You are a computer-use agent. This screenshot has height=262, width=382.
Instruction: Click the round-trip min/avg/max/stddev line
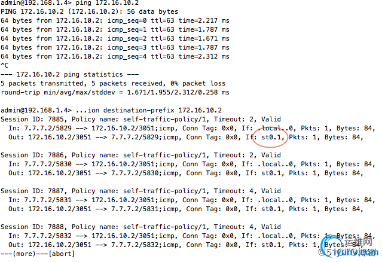tap(115, 93)
